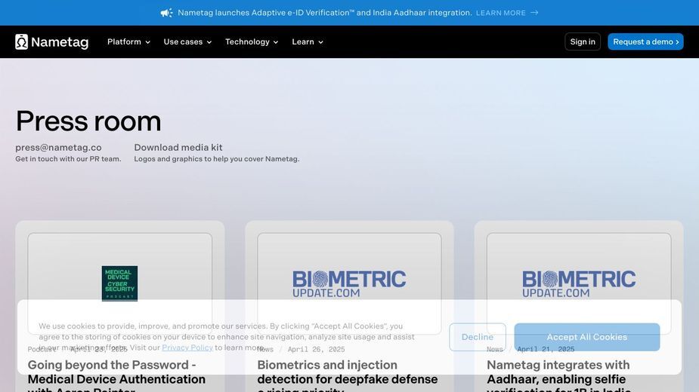Click the Sign in button
The height and width of the screenshot is (392, 699).
(583, 41)
